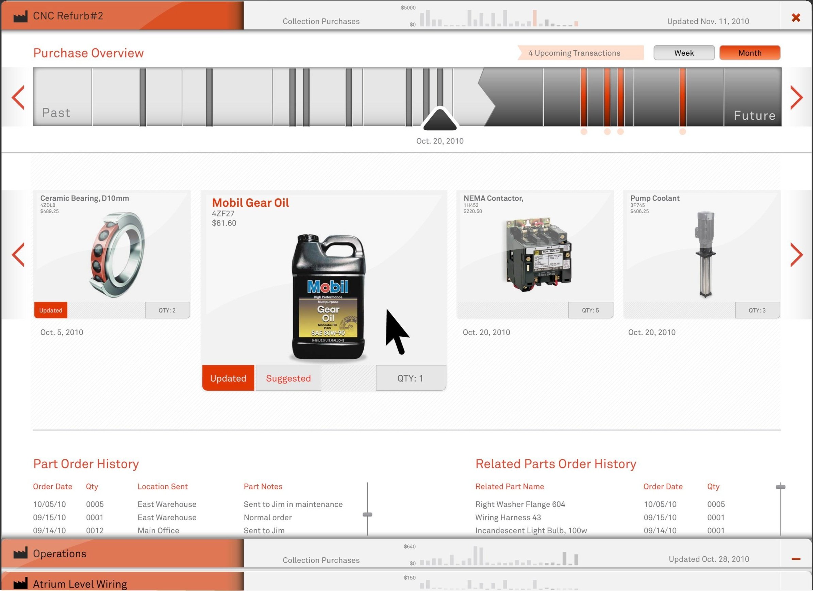Image resolution: width=813 pixels, height=591 pixels.
Task: Close the CNC Refurb#2 panel
Action: coord(796,17)
